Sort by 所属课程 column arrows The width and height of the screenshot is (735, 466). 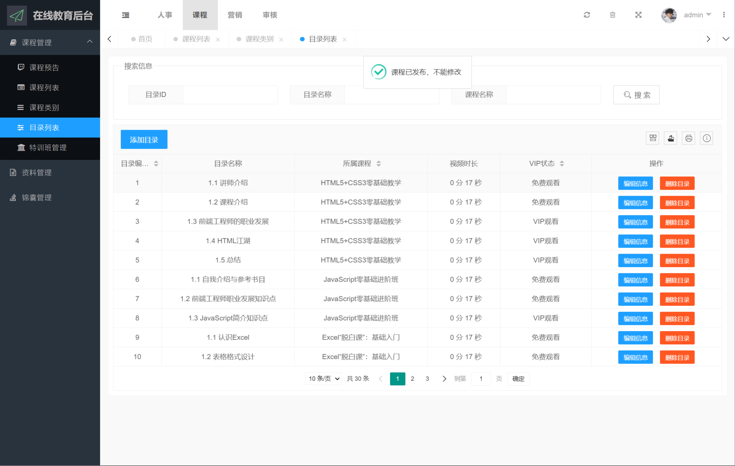[x=379, y=164]
